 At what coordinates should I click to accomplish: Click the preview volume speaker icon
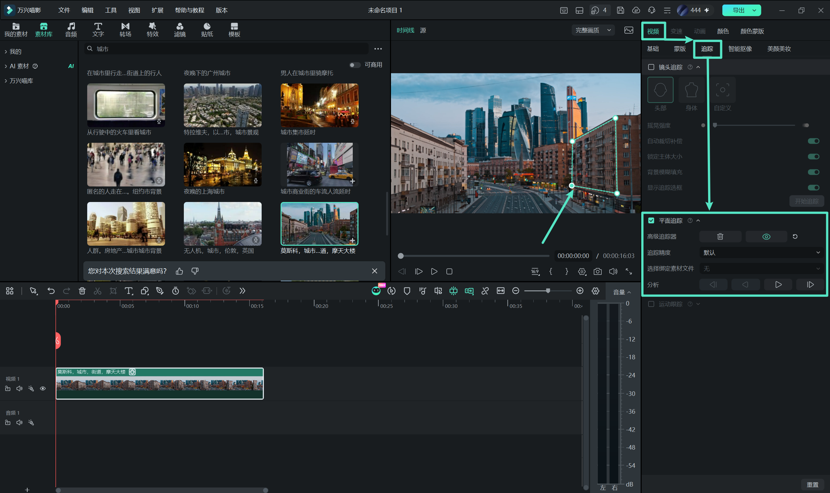click(613, 271)
